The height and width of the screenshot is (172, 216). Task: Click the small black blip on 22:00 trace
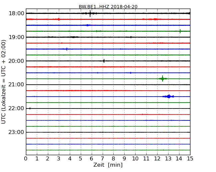pyautogui.click(x=30, y=108)
